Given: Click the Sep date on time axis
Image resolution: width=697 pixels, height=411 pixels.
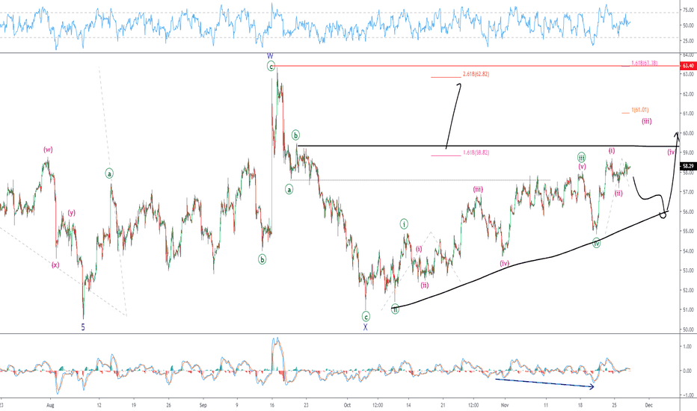Looking at the screenshot, I should (203, 405).
